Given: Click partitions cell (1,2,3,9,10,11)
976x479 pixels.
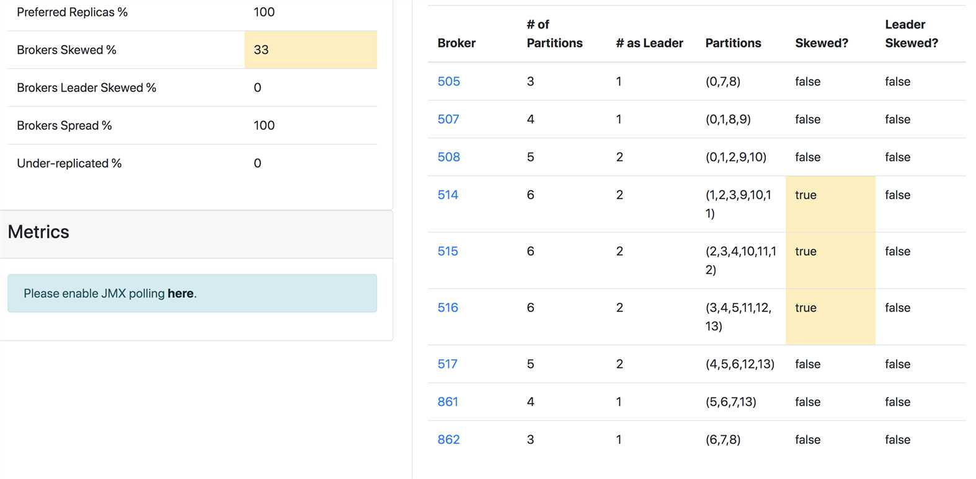Looking at the screenshot, I should 739,204.
